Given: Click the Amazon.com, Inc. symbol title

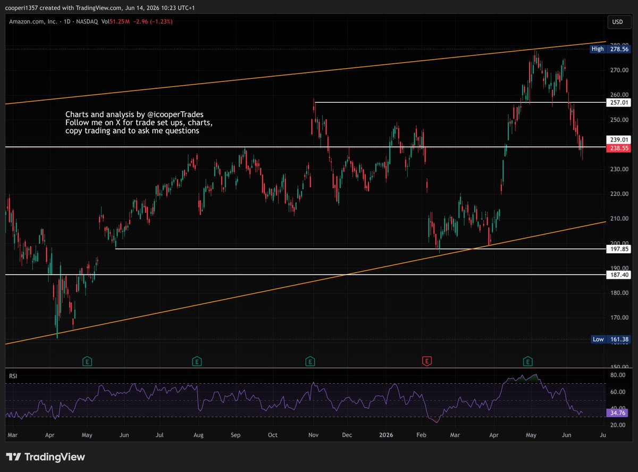Looking at the screenshot, I should (x=33, y=21).
